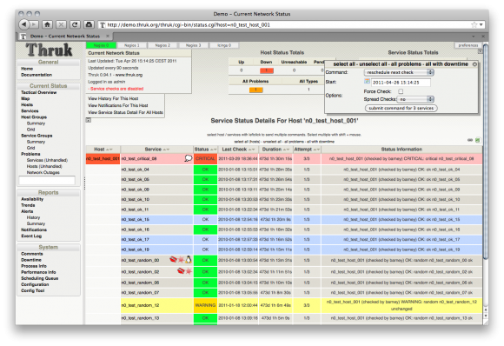Open the browser home page icon
The image size is (504, 346).
[47, 24]
